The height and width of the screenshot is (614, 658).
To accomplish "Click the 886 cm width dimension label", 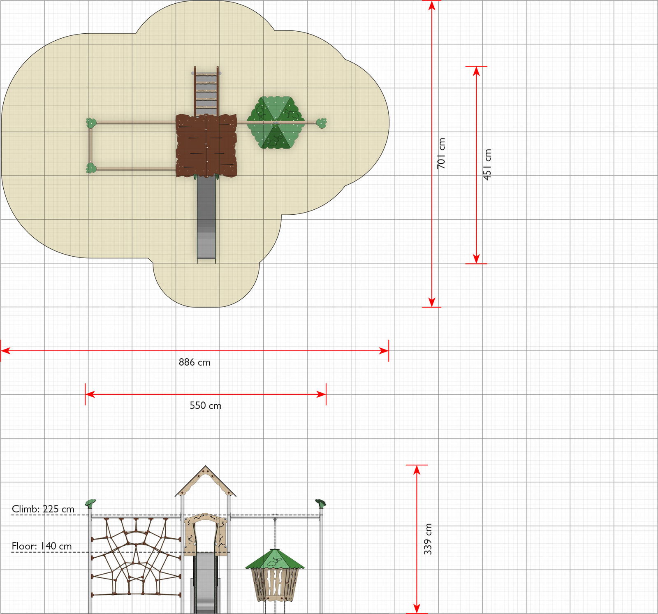I will (195, 362).
